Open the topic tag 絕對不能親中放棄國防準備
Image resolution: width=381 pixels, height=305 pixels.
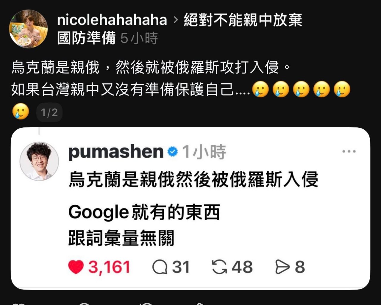coord(180,29)
